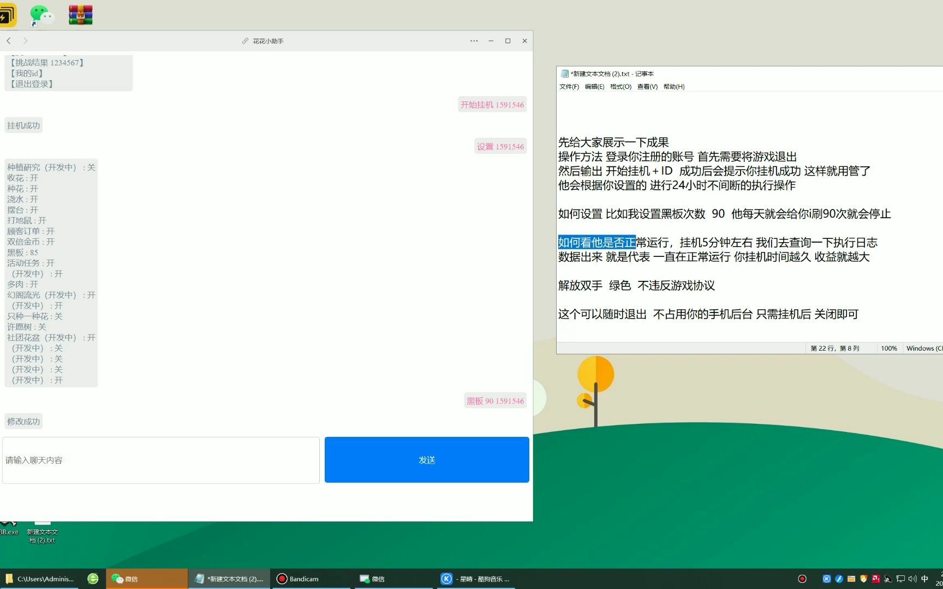Click the line 先给大家展示一下成果 in Notepad
This screenshot has height=589, width=943.
(x=613, y=142)
